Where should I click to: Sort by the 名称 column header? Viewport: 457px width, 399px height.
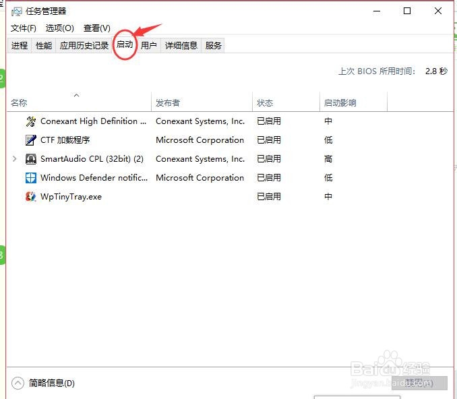[x=79, y=102]
